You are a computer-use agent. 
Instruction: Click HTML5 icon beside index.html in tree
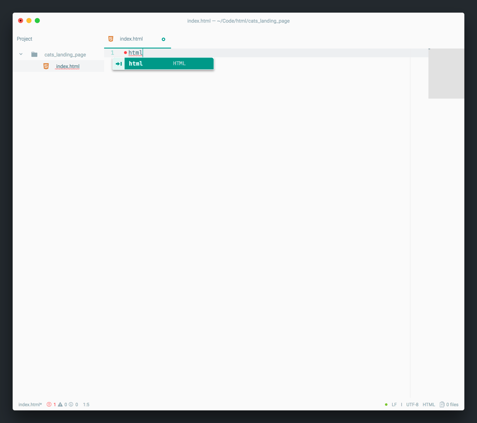(46, 66)
